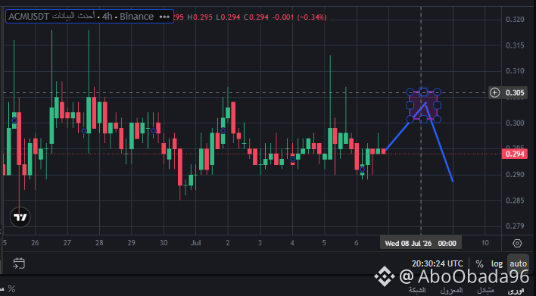Select the L0.294 low value in legend
Image resolution: width=536 pixels, height=296 pixels.
(x=228, y=17)
